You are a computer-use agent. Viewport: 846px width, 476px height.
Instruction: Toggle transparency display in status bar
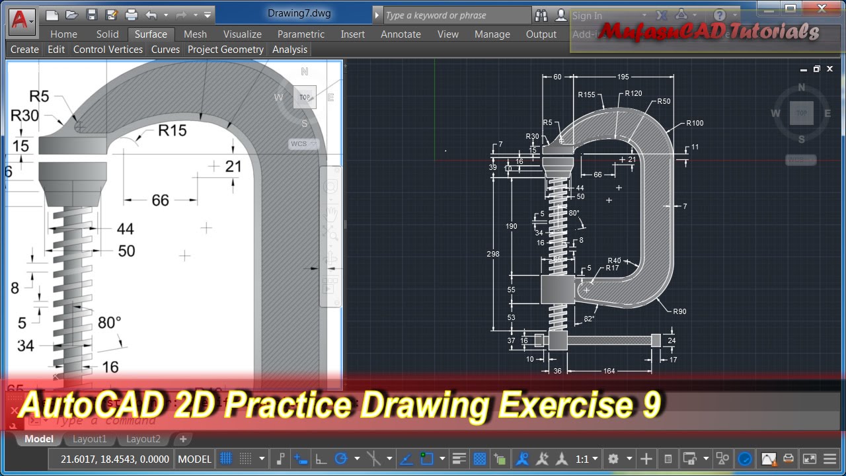coord(480,459)
